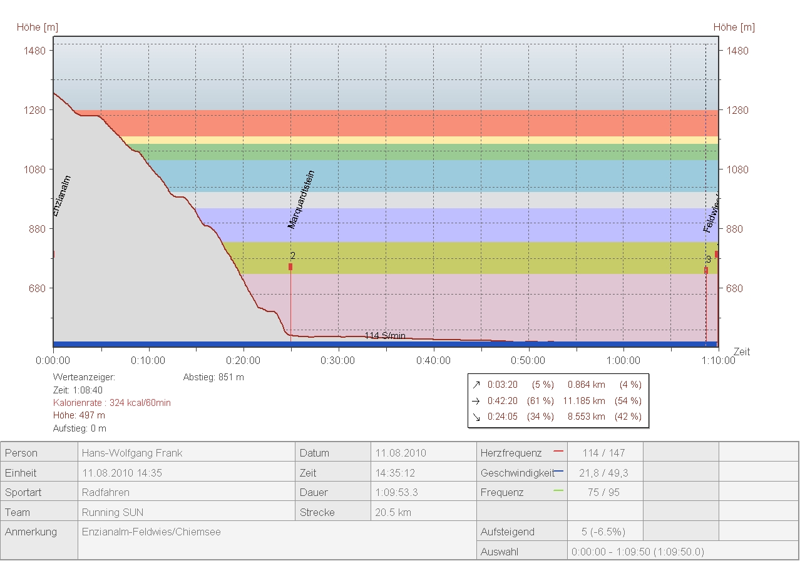Click the Kalorienrate readout text
The width and height of the screenshot is (800, 561).
(112, 403)
